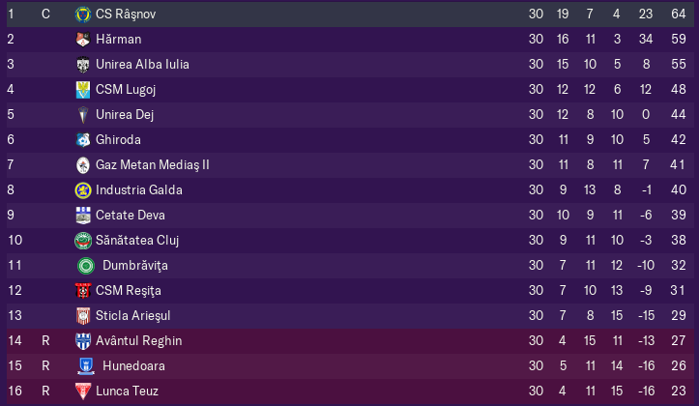Image resolution: width=699 pixels, height=406 pixels.
Task: Click the CSM Reșița club badge
Action: (83, 291)
